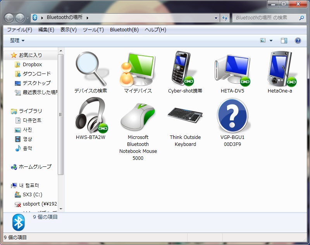310x245 pixels.
Task: Open デスクトップ in navigation pane
Action: coord(33,83)
